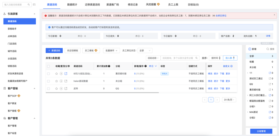Collapse the 客户管理 sidebar section
The width and height of the screenshot is (279, 136).
(x=35, y=118)
